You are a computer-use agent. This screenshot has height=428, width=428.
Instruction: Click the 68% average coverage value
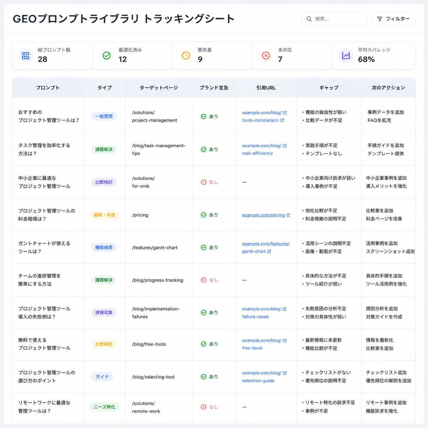[366, 59]
